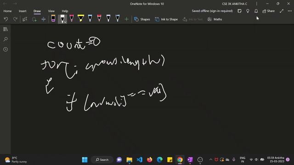The width and height of the screenshot is (294, 165).
Task: Select objects or type text tool
Action: (25, 19)
